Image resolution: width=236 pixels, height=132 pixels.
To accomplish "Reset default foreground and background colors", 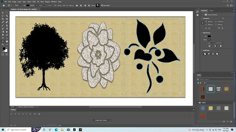I will 3,51.
